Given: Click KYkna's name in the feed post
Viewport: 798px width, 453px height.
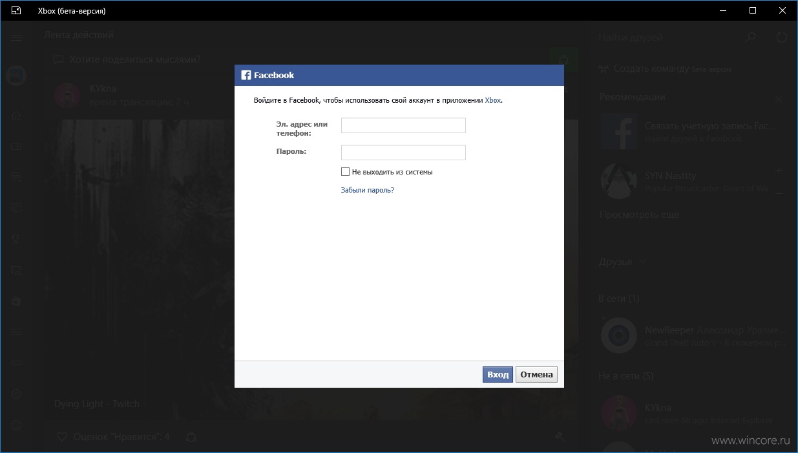Looking at the screenshot, I should coord(103,88).
